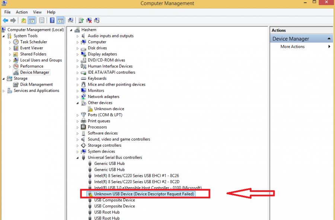Select Local Users and Groups icon
This screenshot has width=335, height=220.
pos(16,60)
